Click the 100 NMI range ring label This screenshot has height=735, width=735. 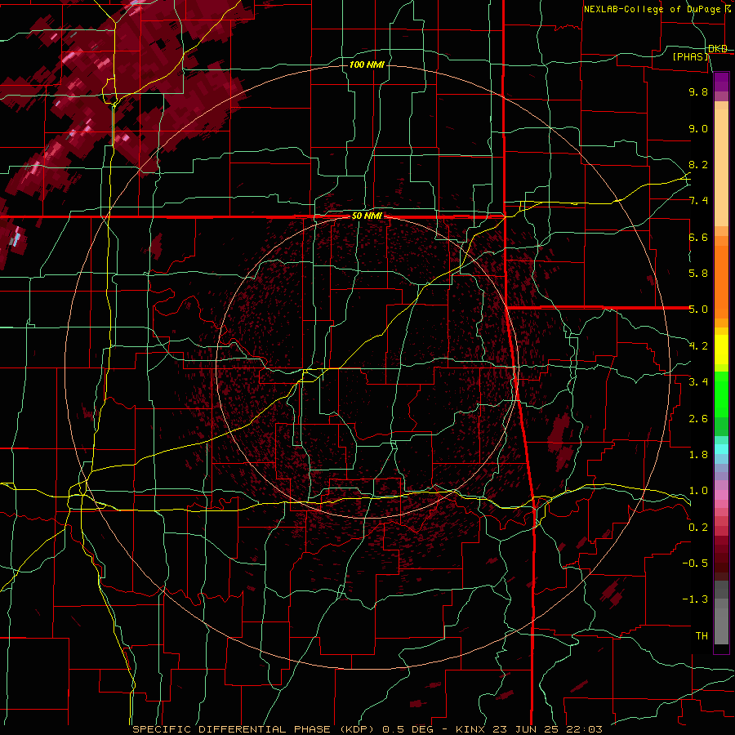click(367, 65)
